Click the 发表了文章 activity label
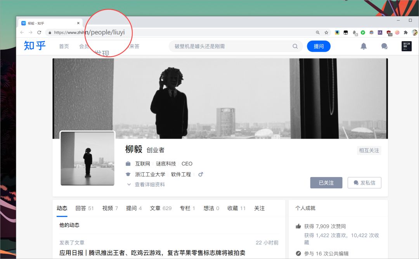Screen dimensions: 419x259 [x=72, y=243]
